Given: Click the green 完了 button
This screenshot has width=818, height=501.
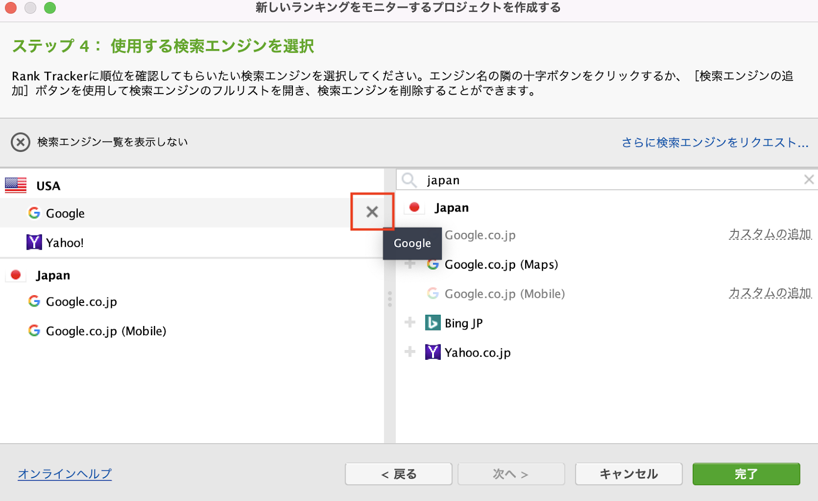Looking at the screenshot, I should [x=746, y=474].
